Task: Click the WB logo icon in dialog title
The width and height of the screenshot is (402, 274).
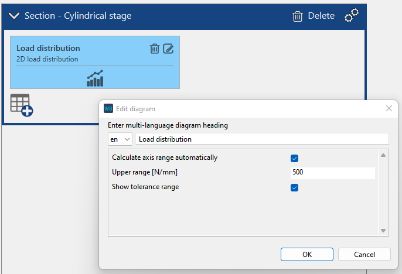Action: point(108,109)
